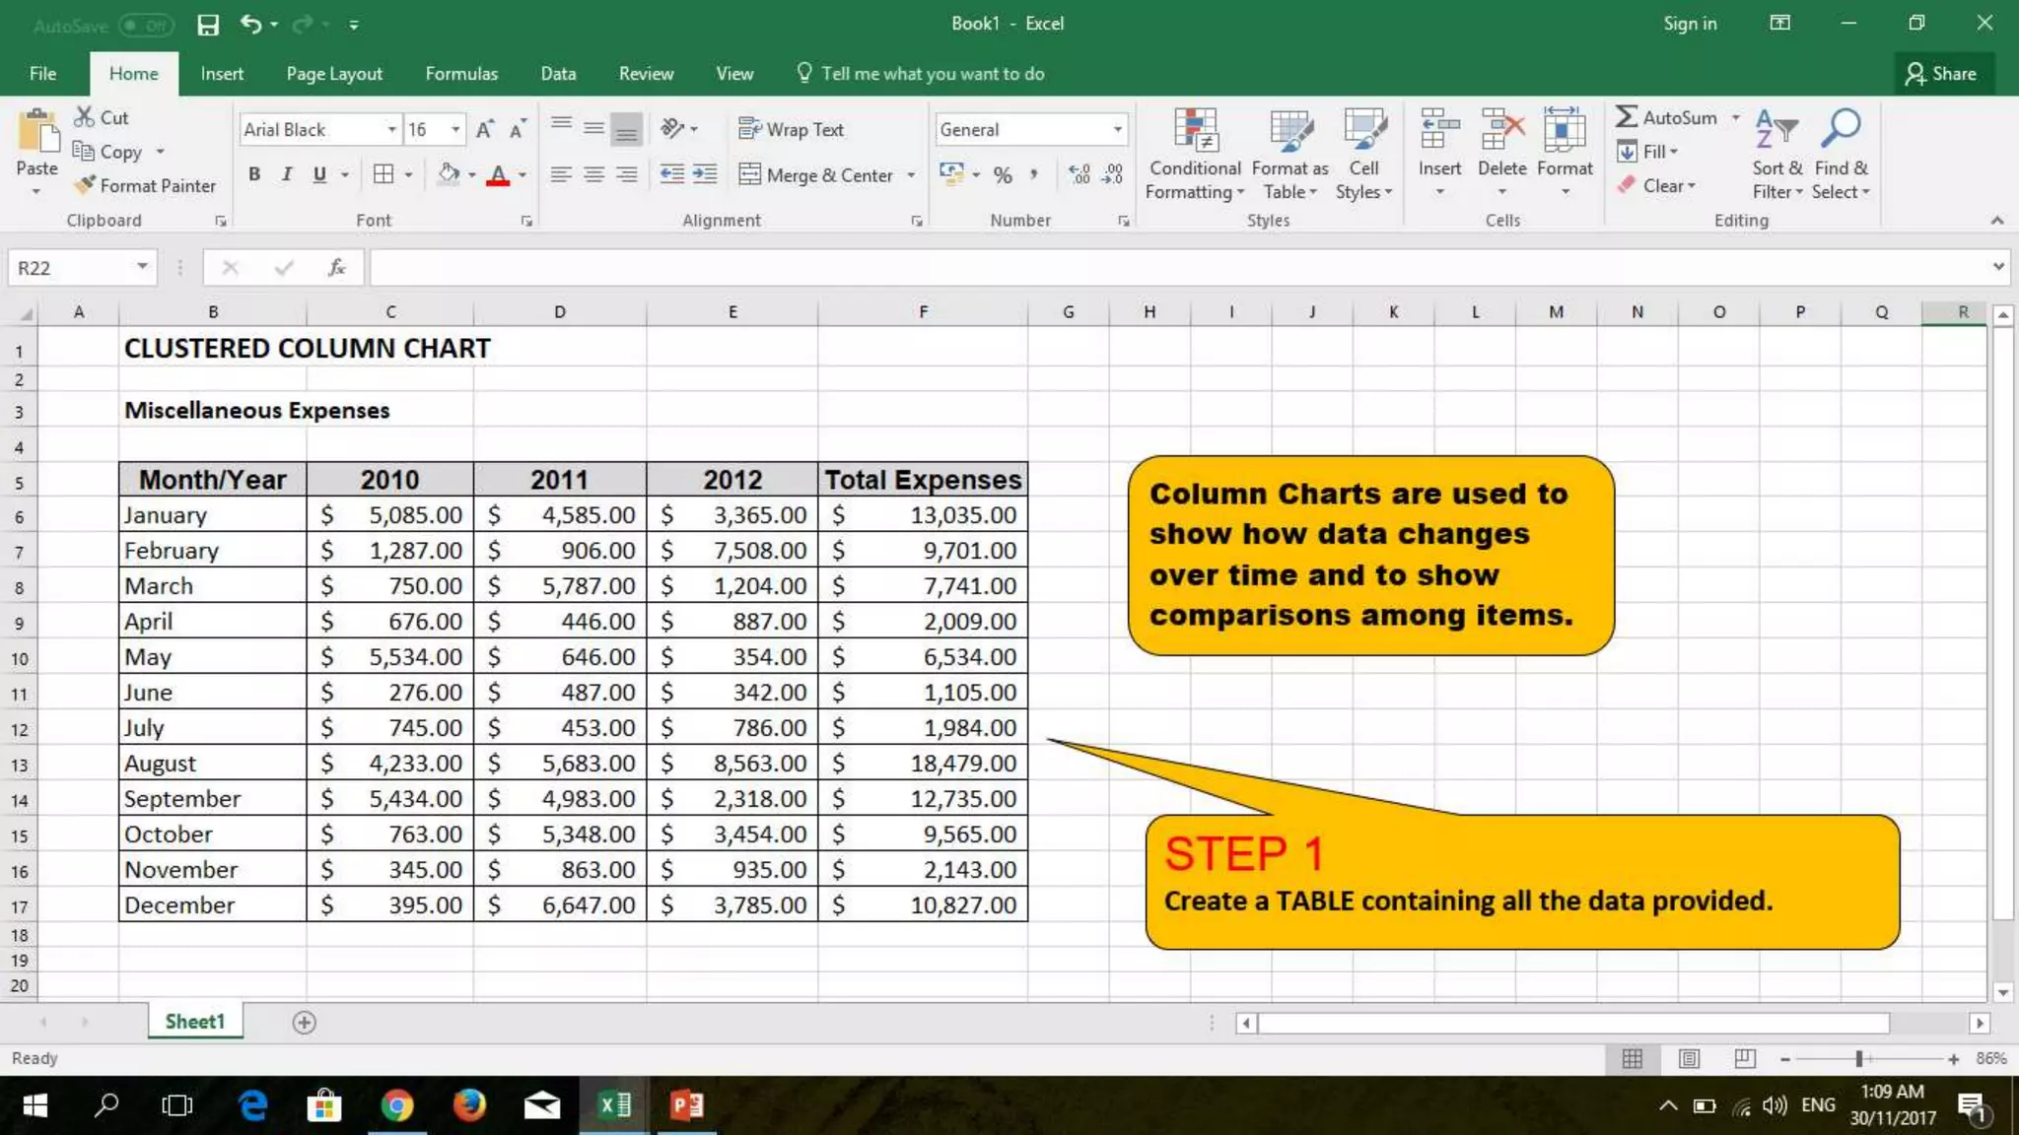The width and height of the screenshot is (2019, 1135).
Task: Click the Sort & Filter icon
Action: (x=1776, y=130)
